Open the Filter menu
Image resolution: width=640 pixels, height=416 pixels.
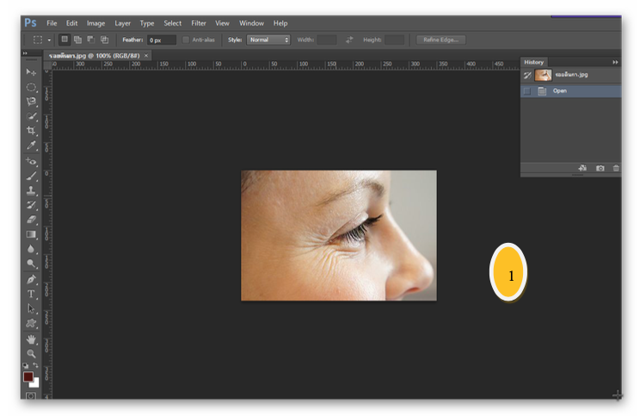tap(199, 23)
